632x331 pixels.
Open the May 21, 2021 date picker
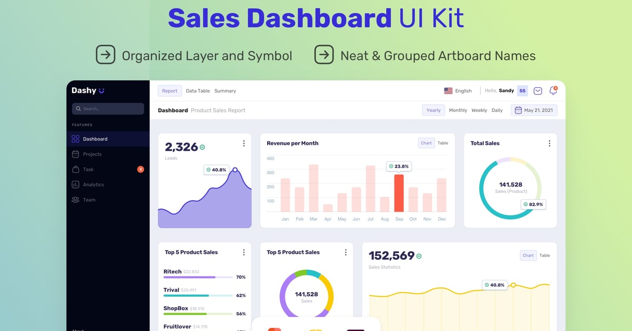(534, 110)
